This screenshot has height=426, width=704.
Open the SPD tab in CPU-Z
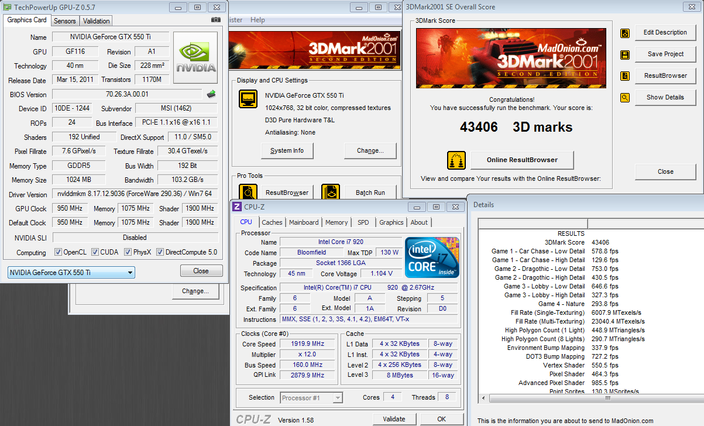pyautogui.click(x=363, y=222)
